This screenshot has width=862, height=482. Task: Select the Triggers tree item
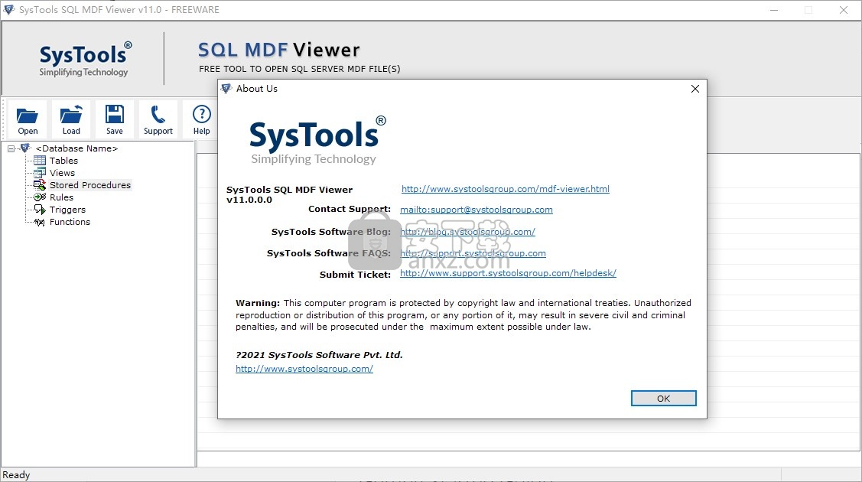point(67,210)
